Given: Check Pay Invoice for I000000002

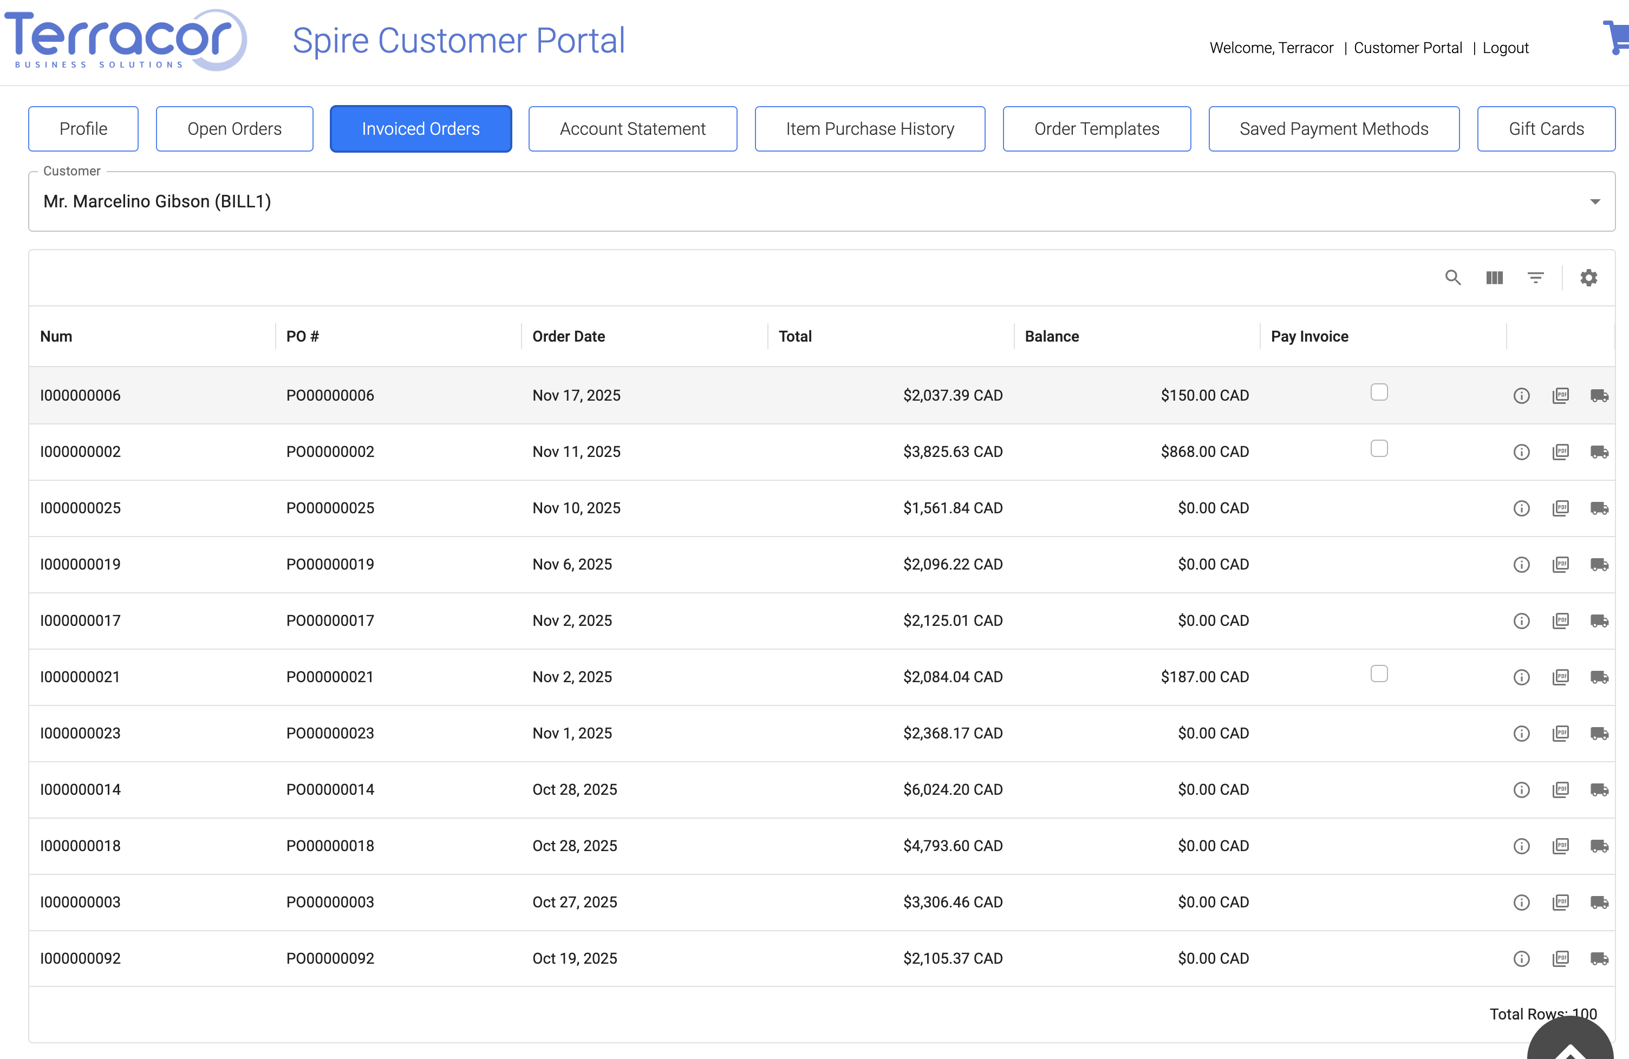Looking at the screenshot, I should pos(1378,448).
